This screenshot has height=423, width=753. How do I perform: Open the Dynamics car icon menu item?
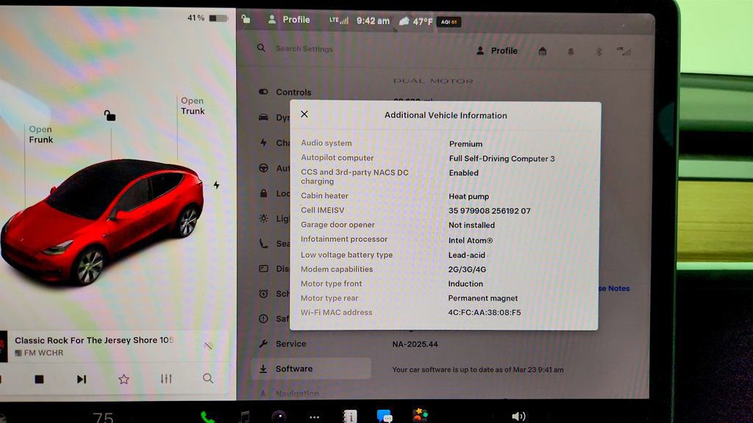274,117
